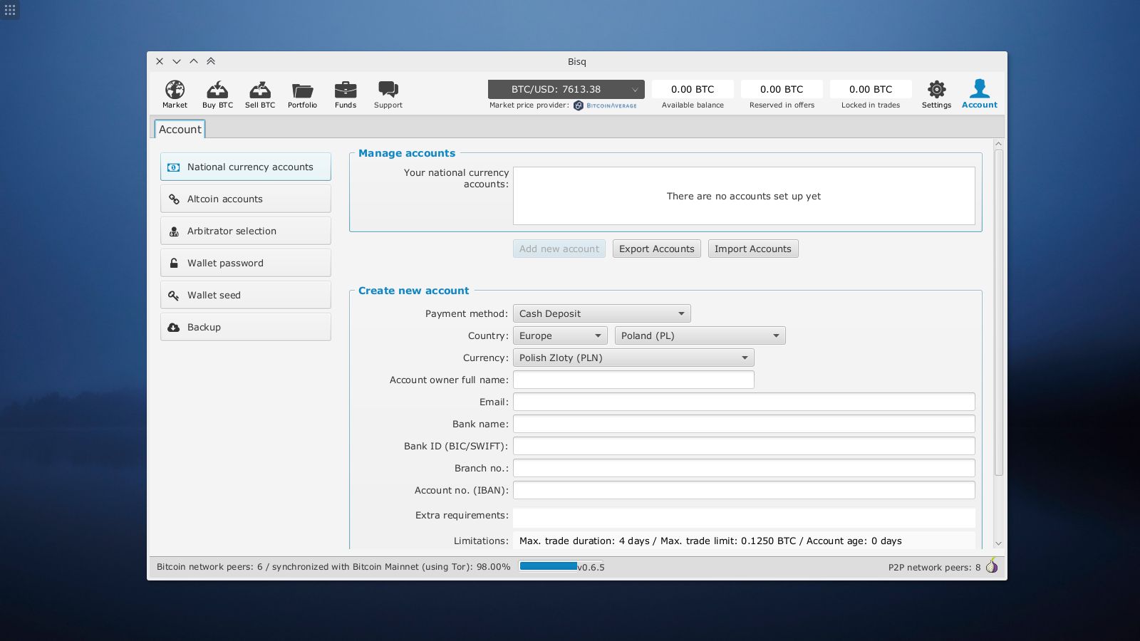Open the Funds briefcase icon
This screenshot has width=1140, height=641.
[x=346, y=90]
